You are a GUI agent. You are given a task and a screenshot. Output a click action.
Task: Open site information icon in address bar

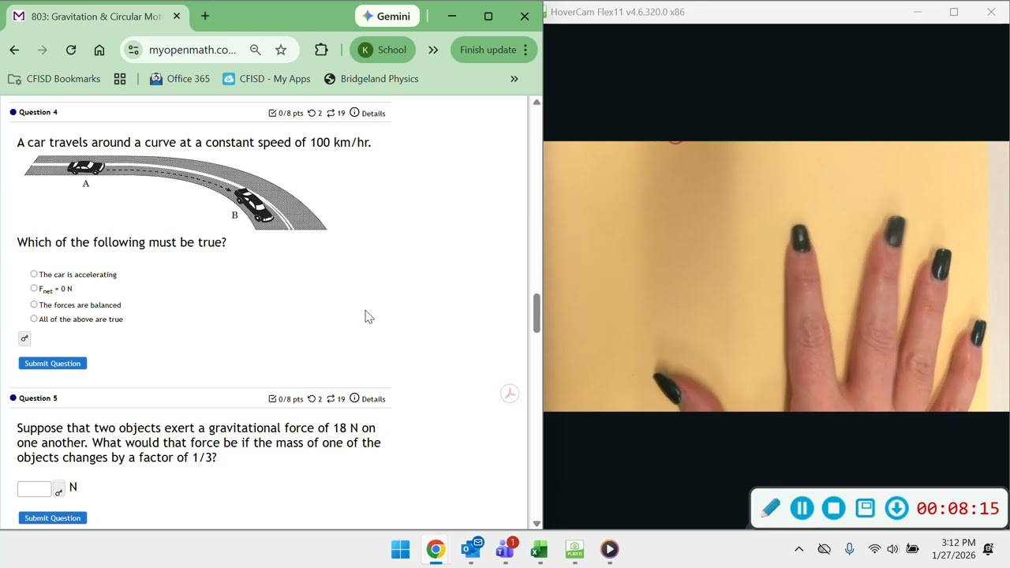133,50
